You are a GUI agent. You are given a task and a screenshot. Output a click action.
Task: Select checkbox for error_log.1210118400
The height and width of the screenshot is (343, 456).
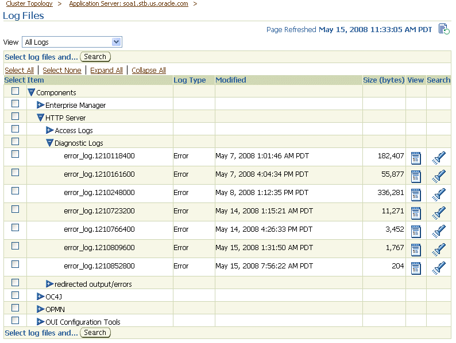(x=15, y=154)
